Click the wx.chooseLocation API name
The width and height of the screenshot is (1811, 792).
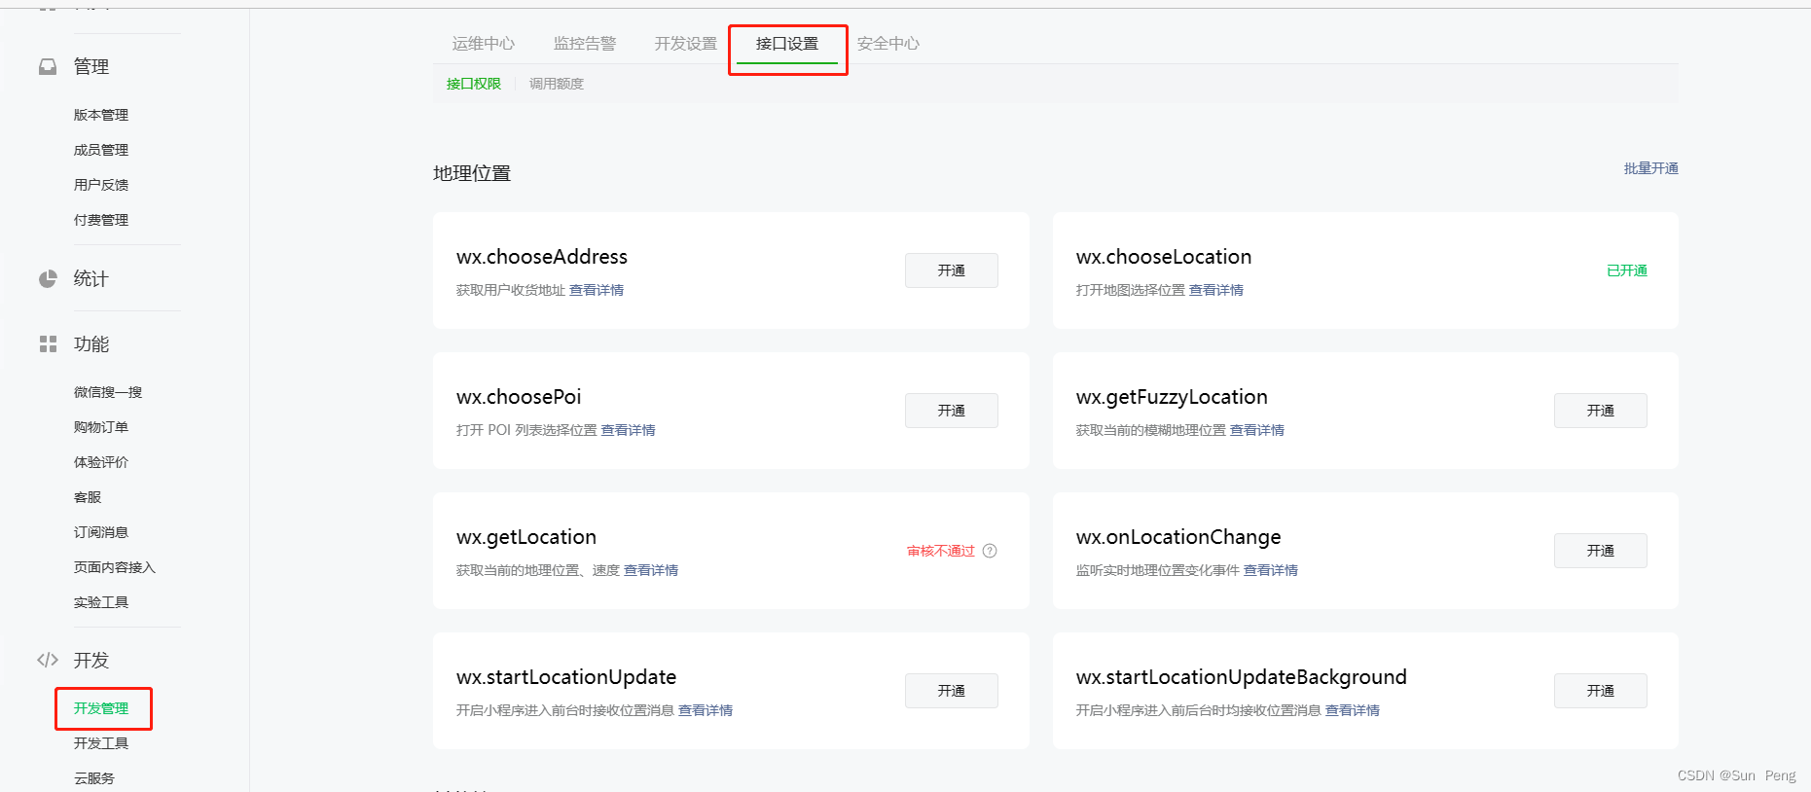1164,257
